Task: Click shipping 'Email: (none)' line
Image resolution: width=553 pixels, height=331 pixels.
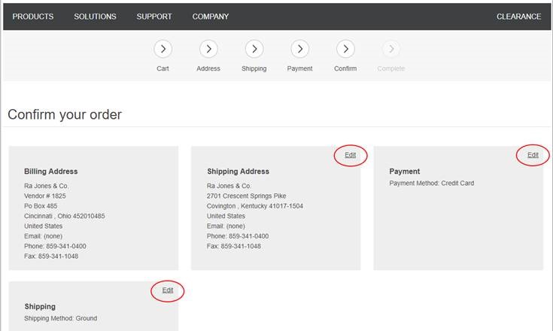Action: point(226,226)
